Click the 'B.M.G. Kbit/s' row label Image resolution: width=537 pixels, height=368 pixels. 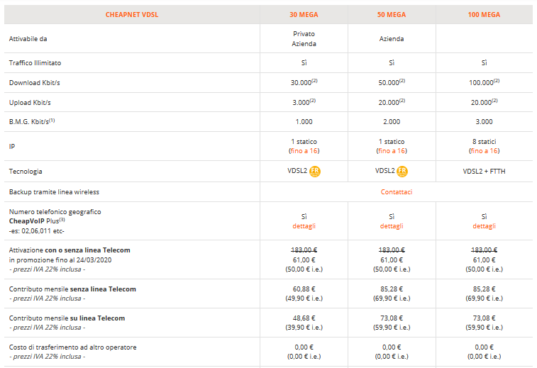tap(32, 121)
